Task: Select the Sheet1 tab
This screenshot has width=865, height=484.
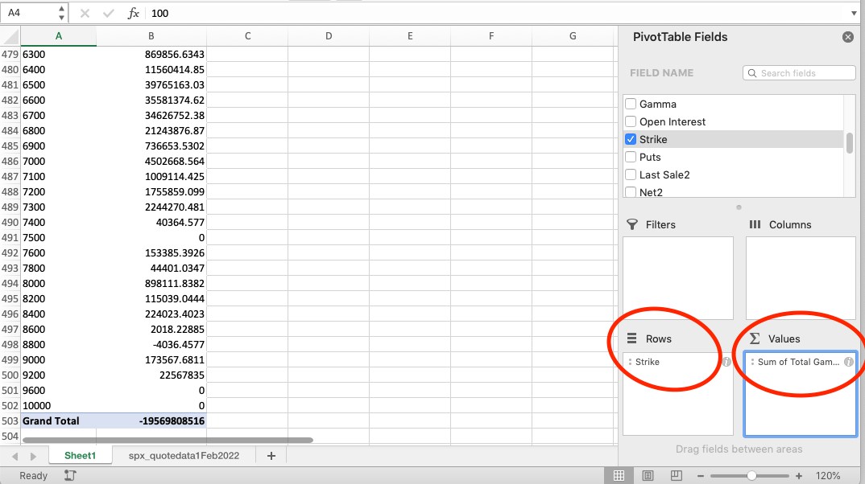Action: [x=80, y=455]
